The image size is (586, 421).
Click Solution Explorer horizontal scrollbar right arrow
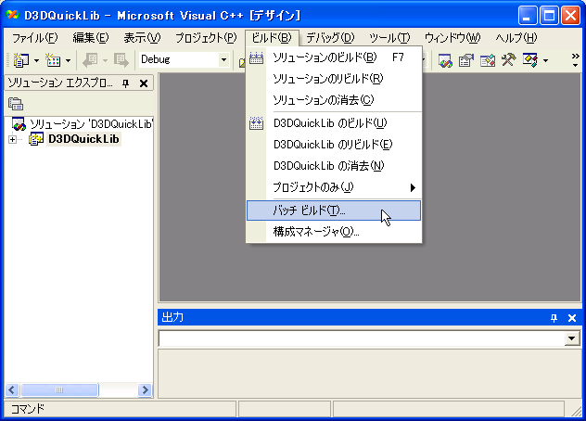142,390
